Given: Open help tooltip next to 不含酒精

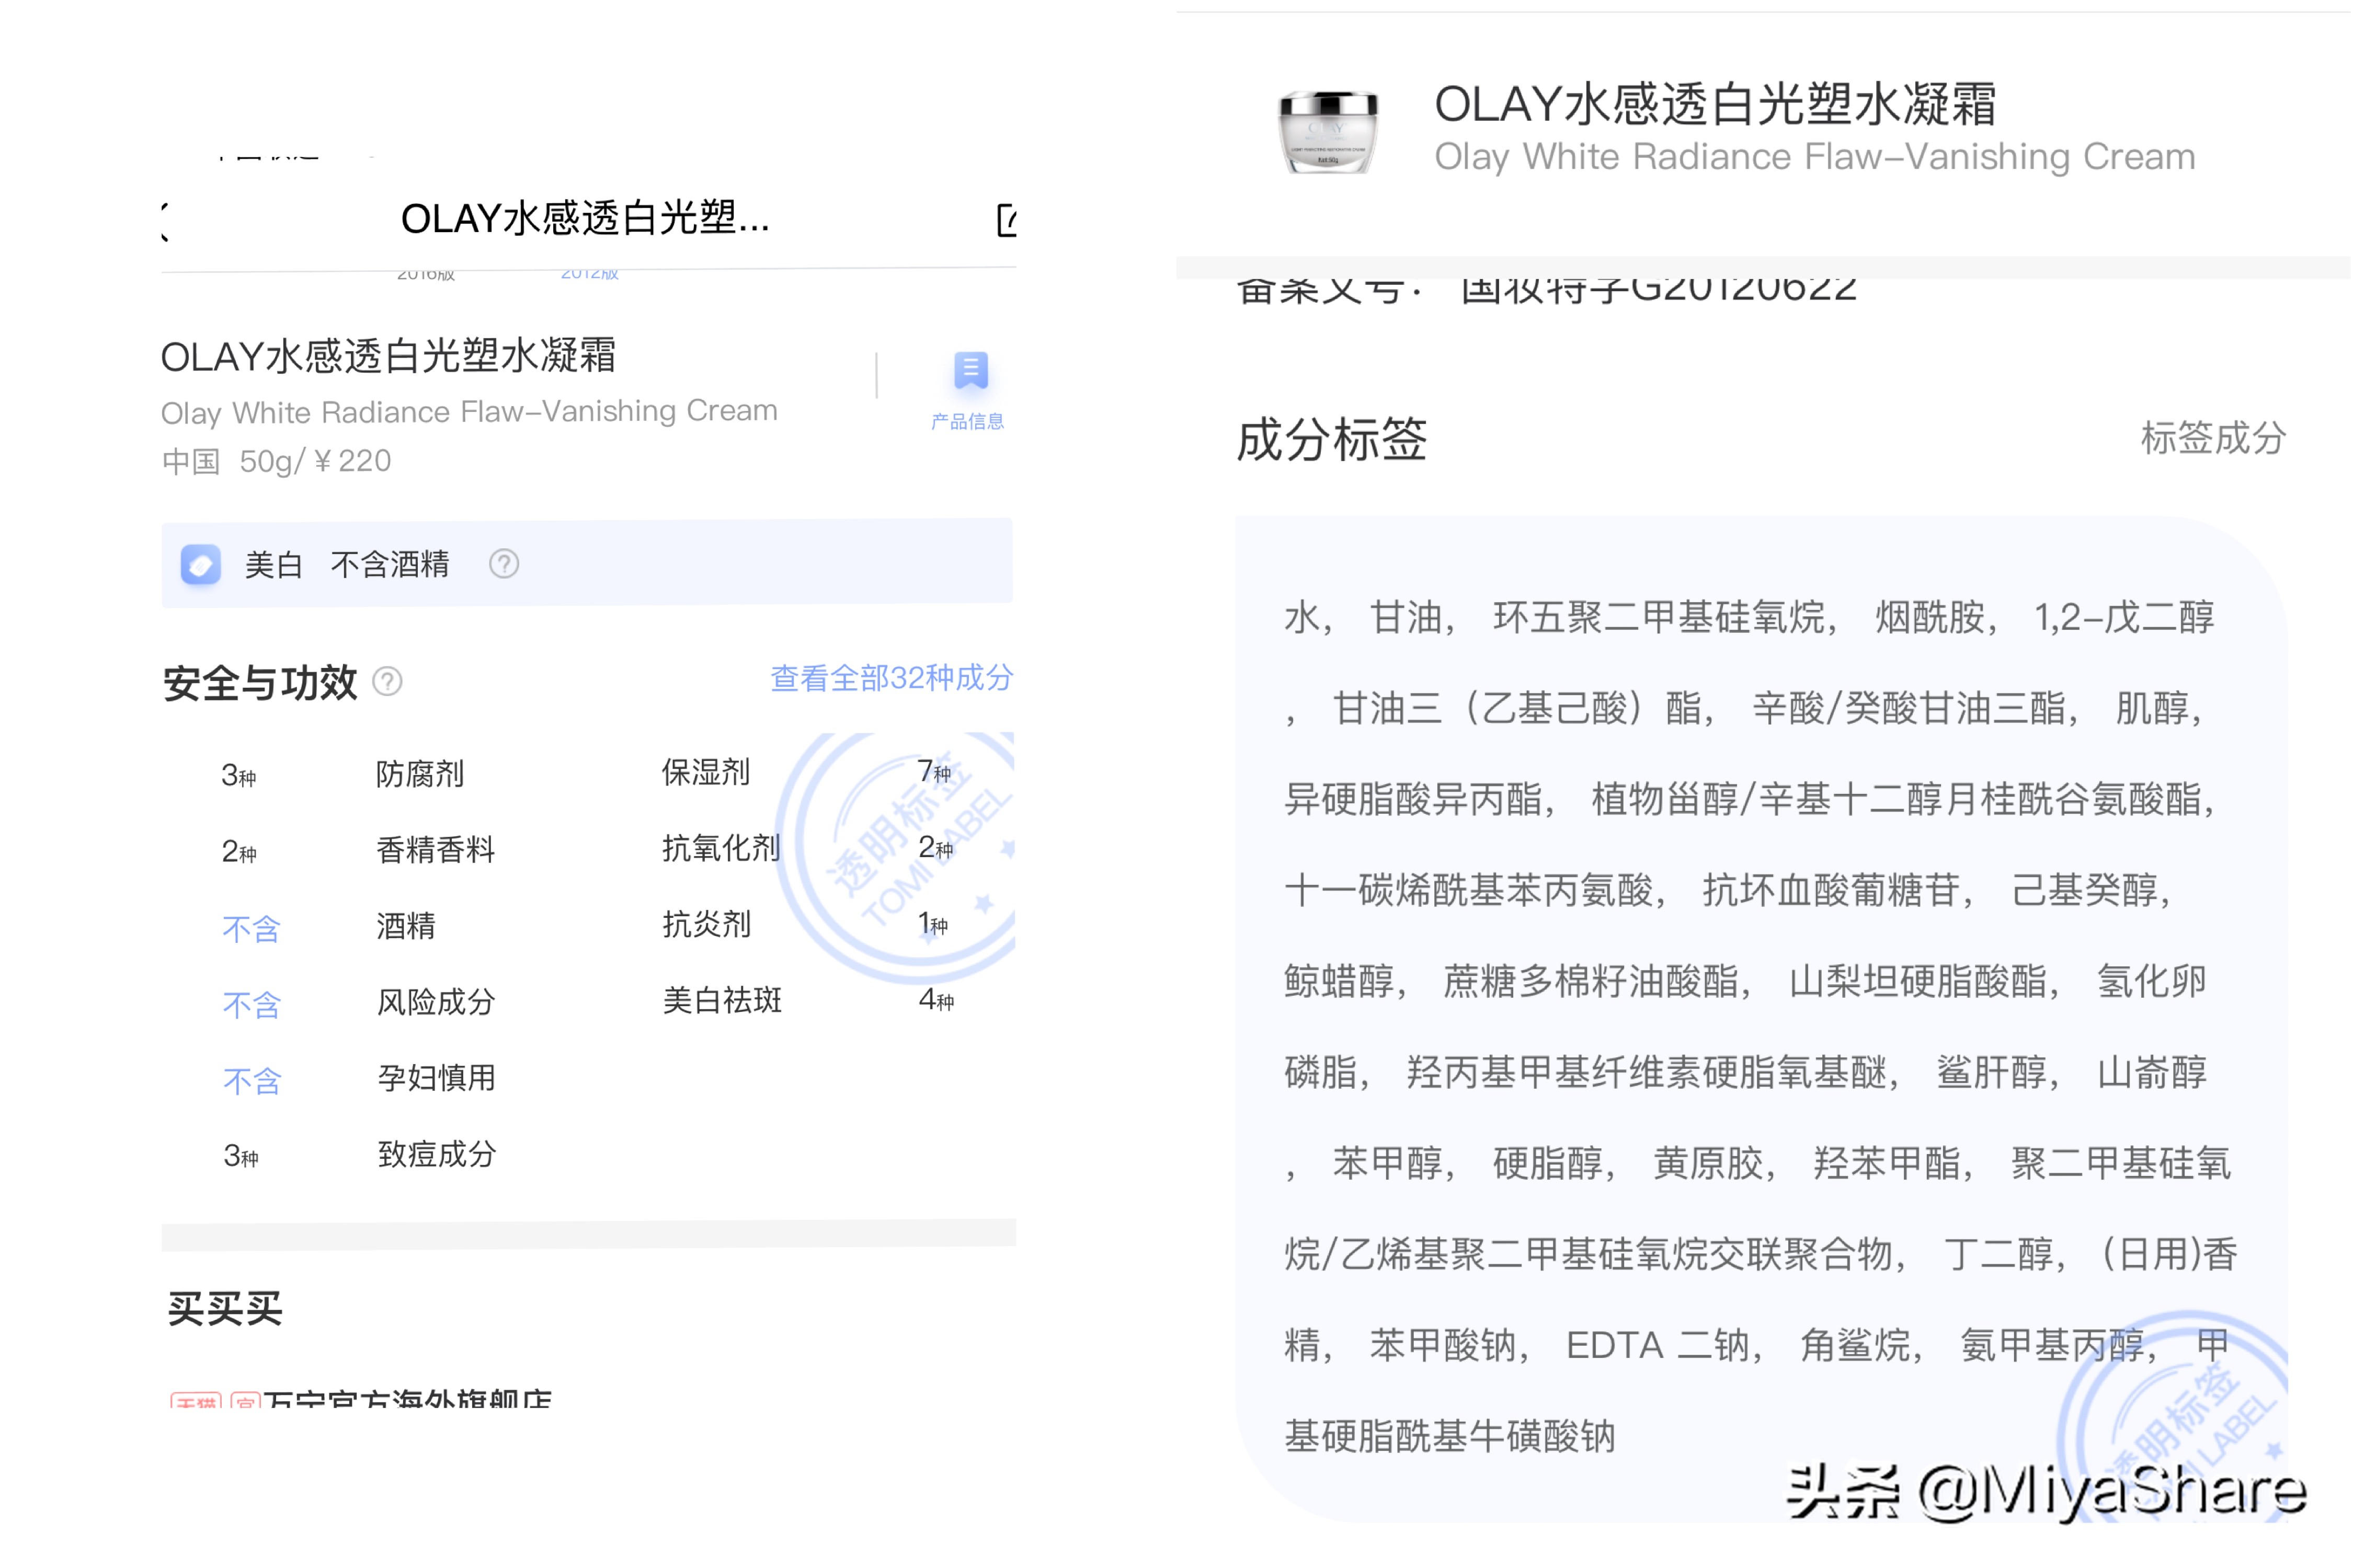Looking at the screenshot, I should point(505,563).
